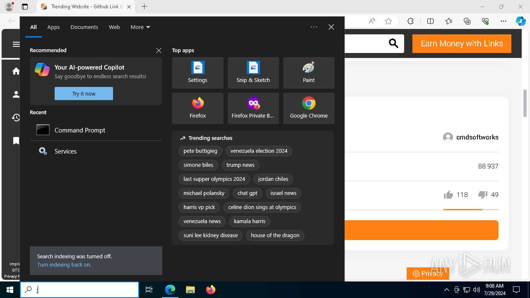Open Edge favorites list

(x=449, y=21)
